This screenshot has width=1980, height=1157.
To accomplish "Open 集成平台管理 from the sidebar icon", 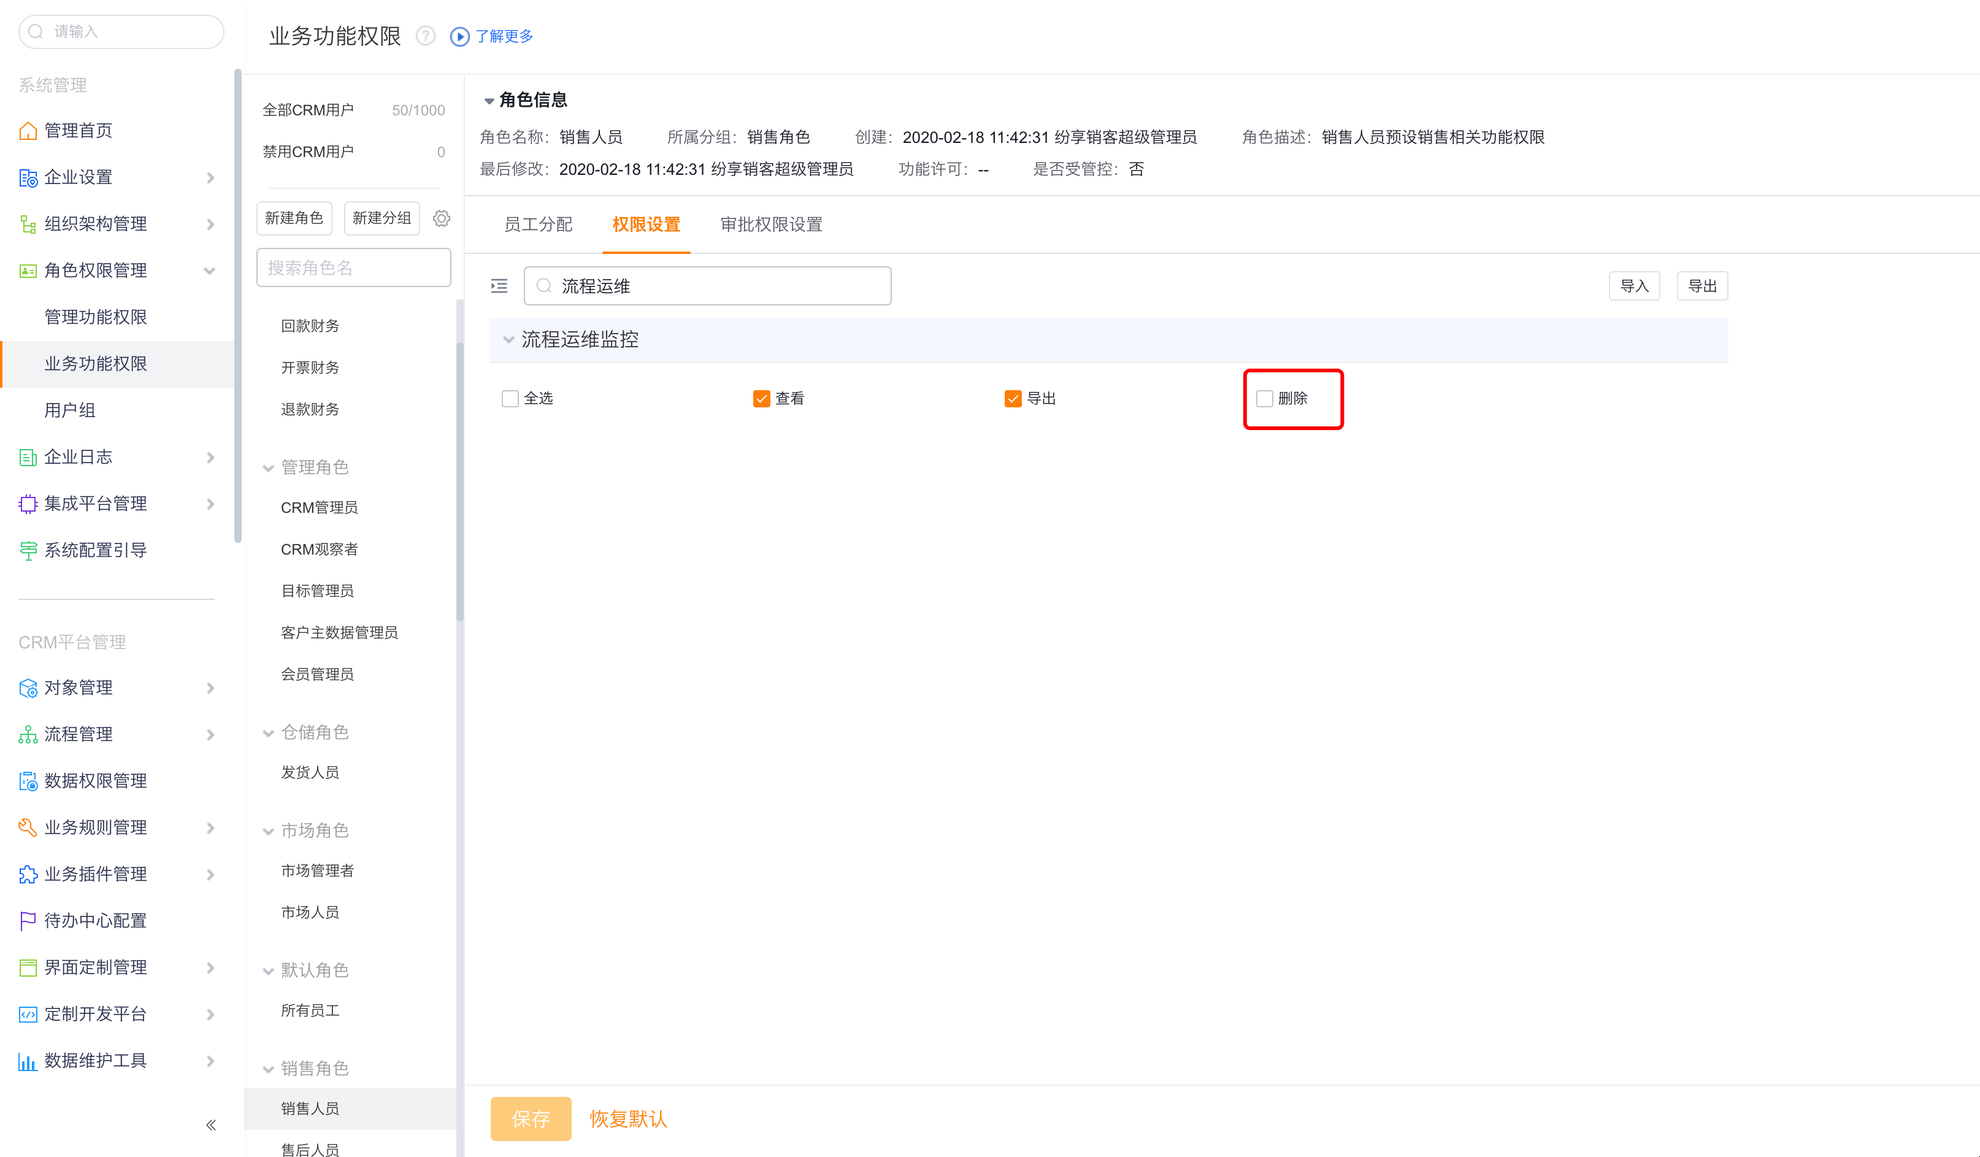I will click(28, 503).
